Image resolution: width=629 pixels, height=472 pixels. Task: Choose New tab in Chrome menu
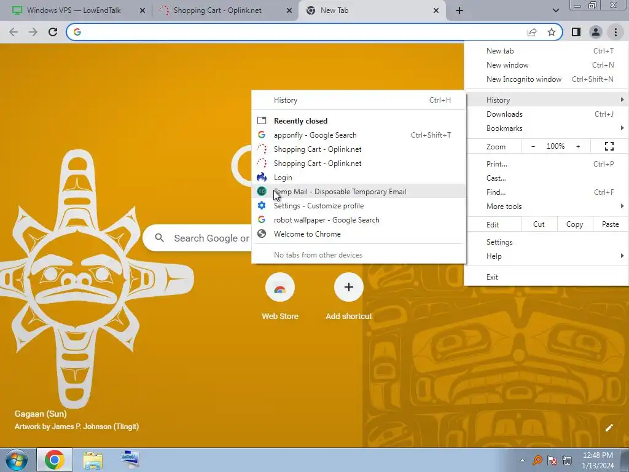[x=546, y=51]
